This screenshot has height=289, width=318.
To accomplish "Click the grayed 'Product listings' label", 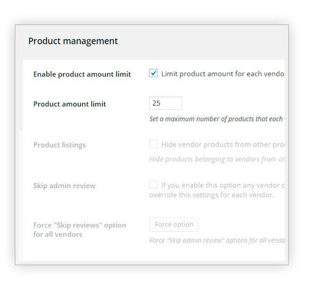I will click(59, 145).
